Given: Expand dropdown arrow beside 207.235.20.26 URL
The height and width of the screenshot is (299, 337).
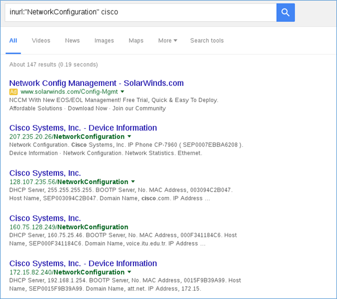Looking at the screenshot, I should point(129,137).
